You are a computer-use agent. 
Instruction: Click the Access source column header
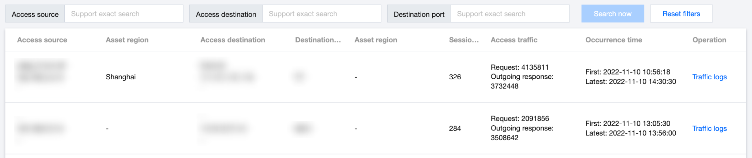tap(42, 40)
